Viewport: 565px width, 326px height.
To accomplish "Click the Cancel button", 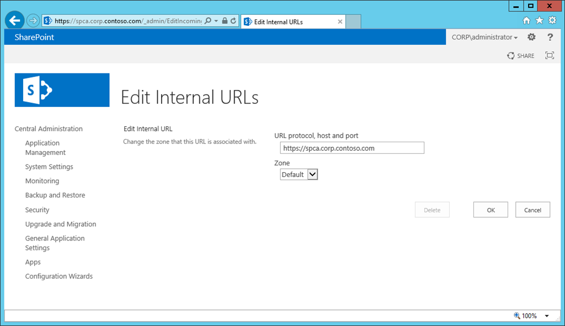I will tap(532, 210).
